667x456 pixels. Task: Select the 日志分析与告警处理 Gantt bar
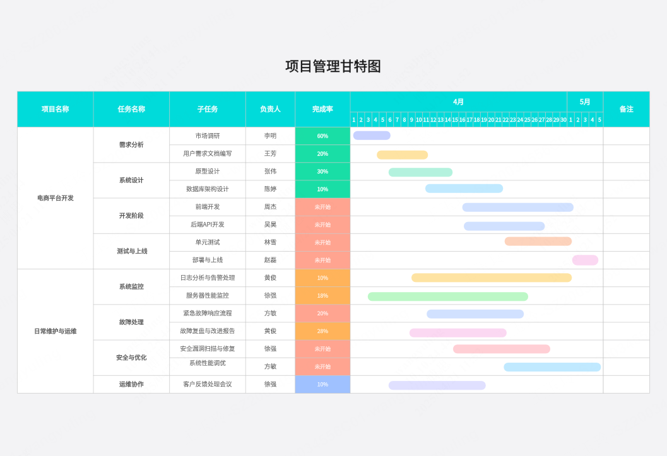click(492, 278)
